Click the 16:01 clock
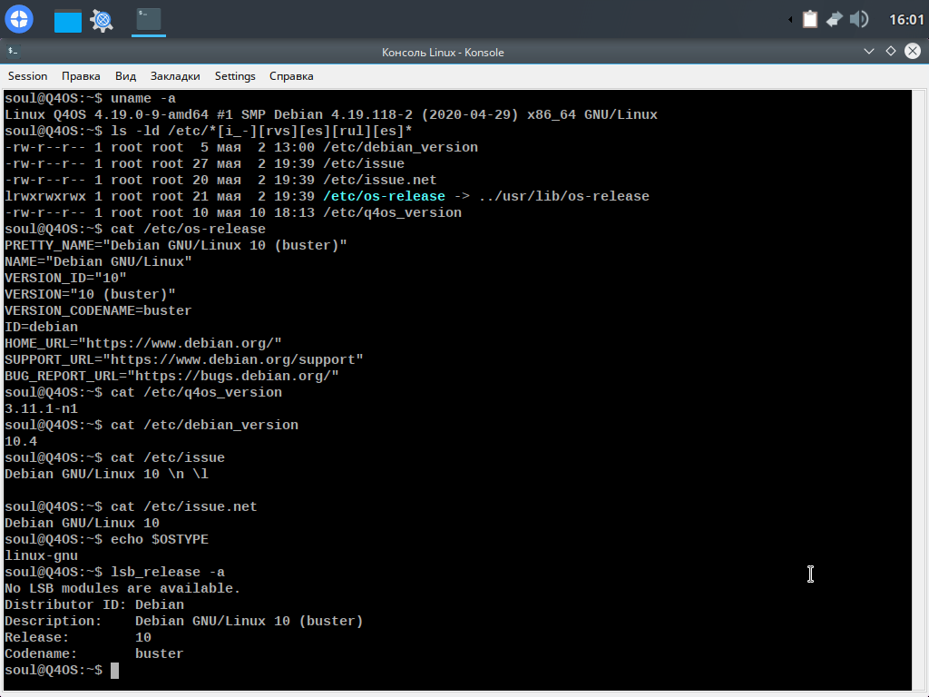929x697 pixels. click(906, 20)
